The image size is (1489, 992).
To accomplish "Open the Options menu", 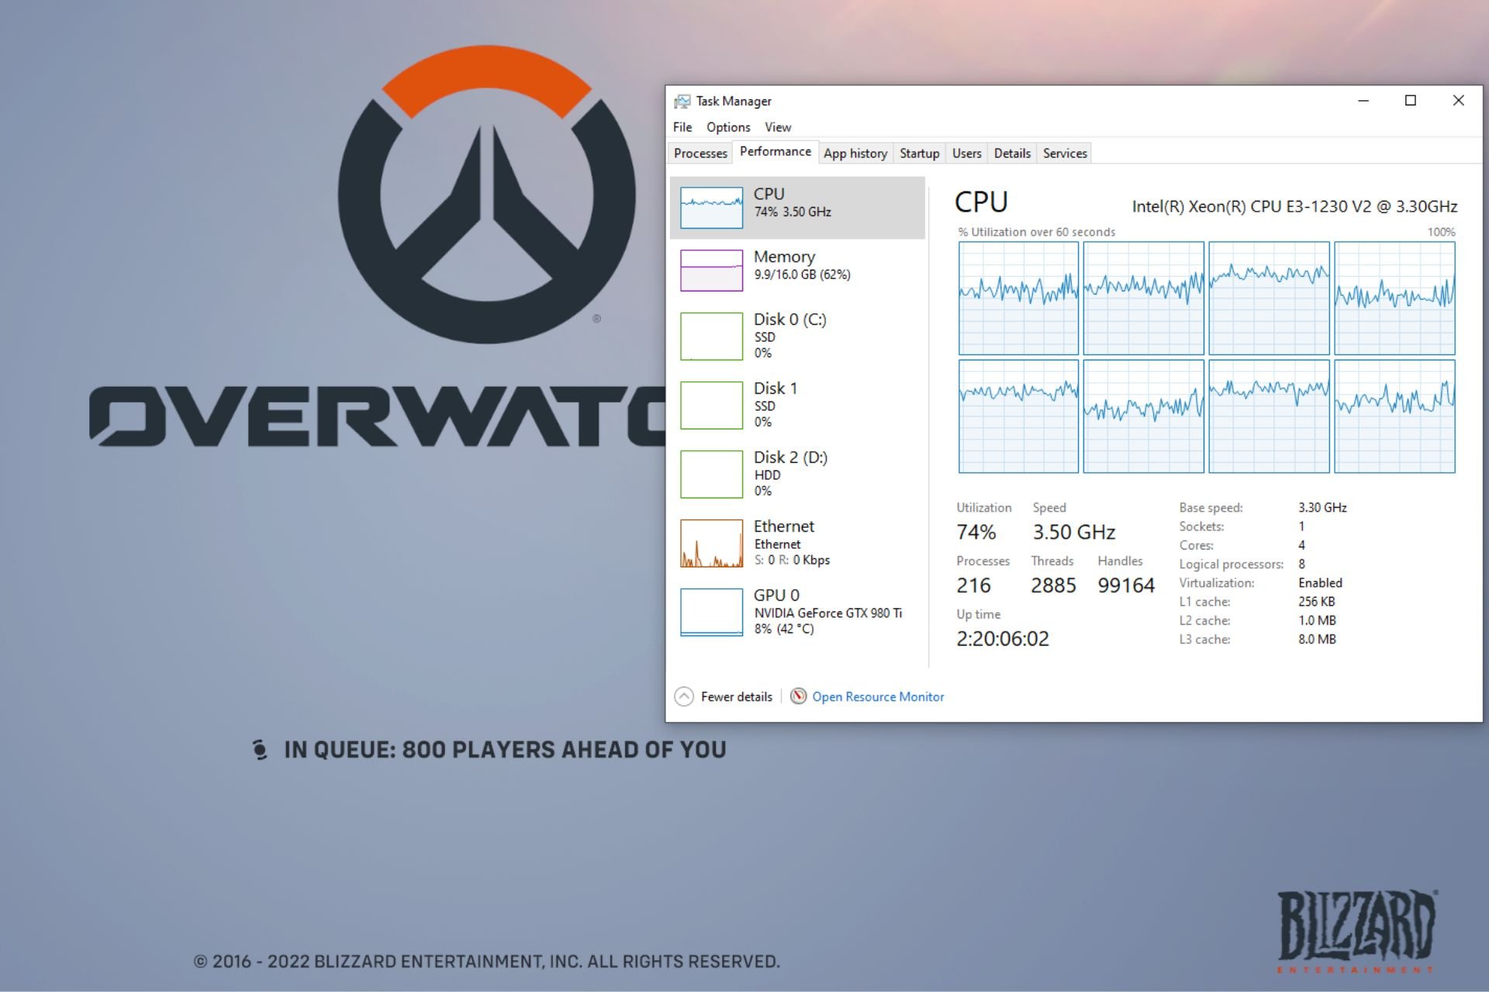I will (x=728, y=127).
